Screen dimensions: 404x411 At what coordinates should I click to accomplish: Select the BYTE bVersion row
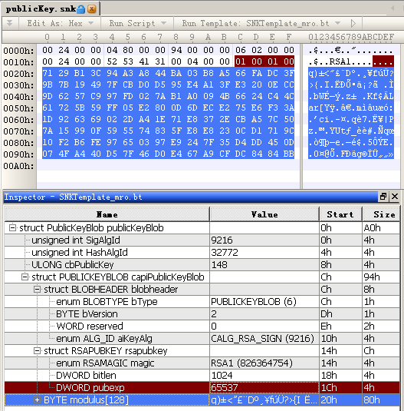pos(202,313)
